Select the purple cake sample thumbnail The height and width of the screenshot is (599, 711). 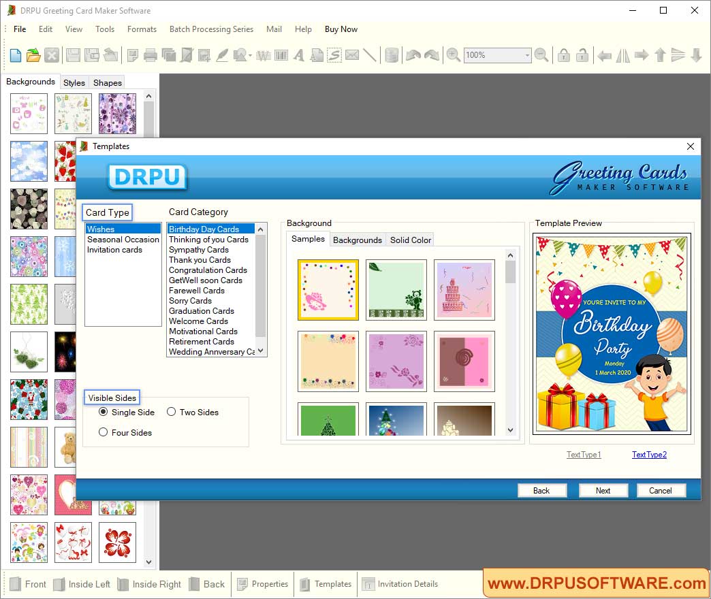(x=464, y=290)
